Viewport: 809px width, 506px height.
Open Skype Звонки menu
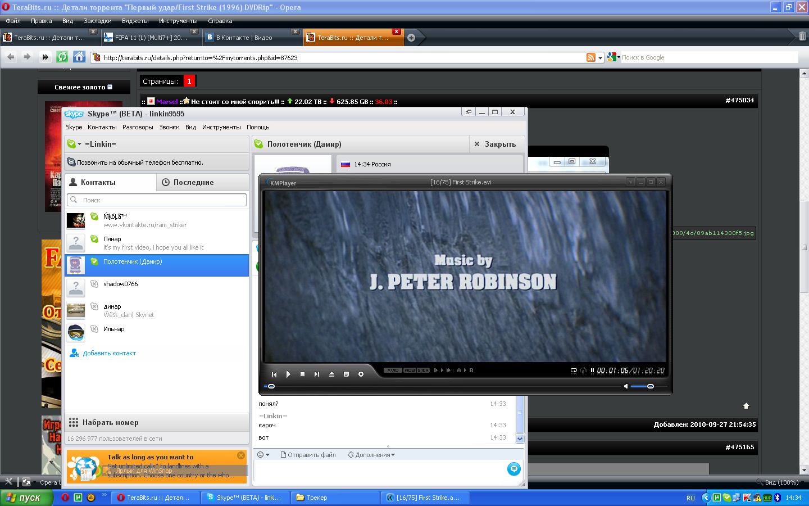tap(169, 127)
